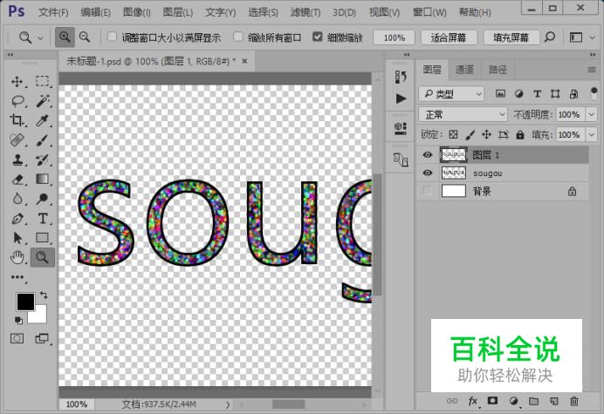This screenshot has height=414, width=604.
Task: Select the Healing Brush tool
Action: point(17,140)
